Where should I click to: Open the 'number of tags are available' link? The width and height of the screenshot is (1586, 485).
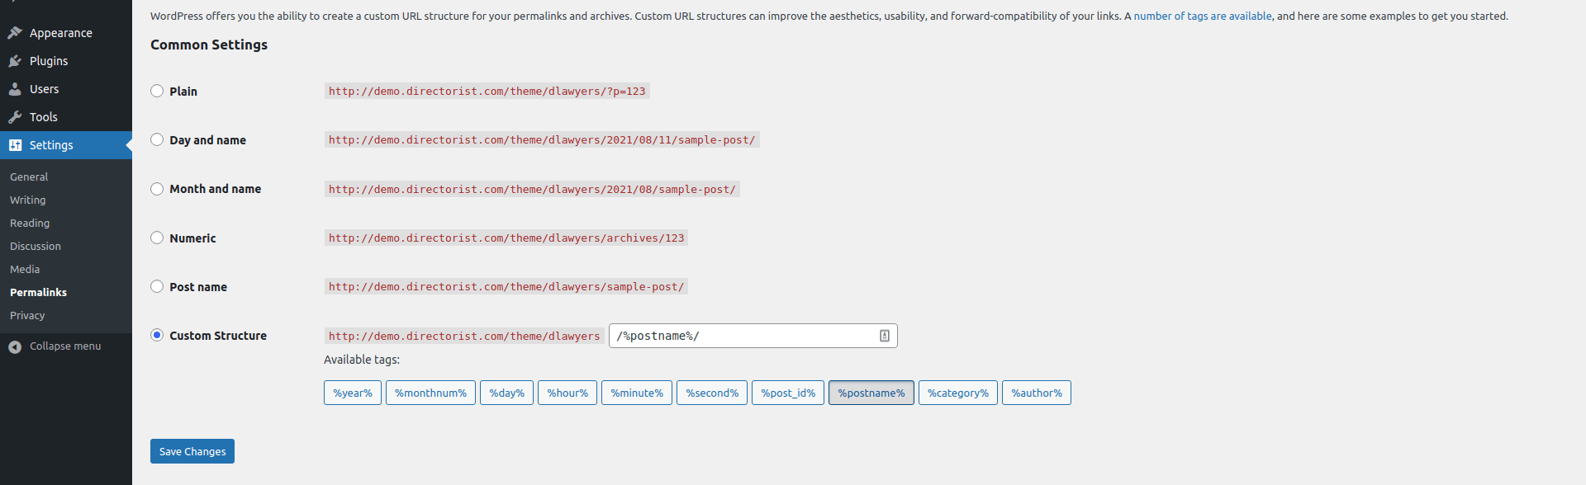tap(1202, 16)
